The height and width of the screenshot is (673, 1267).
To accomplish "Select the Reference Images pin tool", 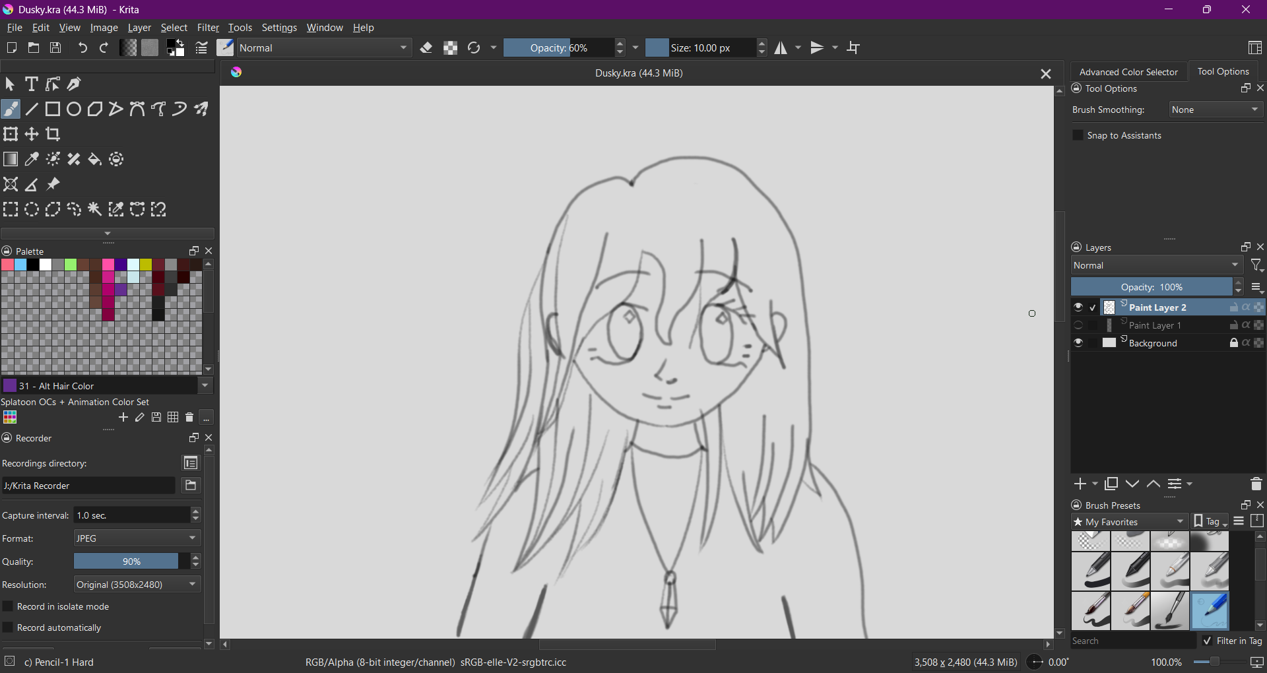I will click(53, 184).
